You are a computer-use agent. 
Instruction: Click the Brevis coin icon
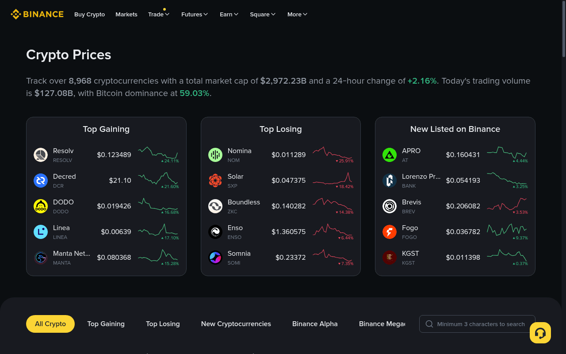[x=390, y=206]
